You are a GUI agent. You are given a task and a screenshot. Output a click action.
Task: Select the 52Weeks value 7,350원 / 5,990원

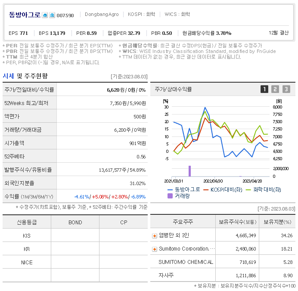tap(128, 103)
